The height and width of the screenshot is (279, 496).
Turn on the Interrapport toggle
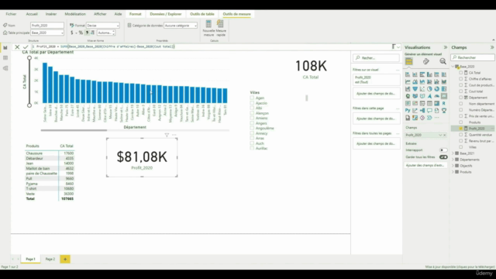pos(443,150)
